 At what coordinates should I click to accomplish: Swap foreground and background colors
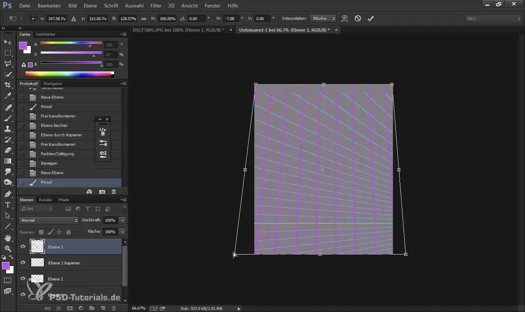point(11,257)
